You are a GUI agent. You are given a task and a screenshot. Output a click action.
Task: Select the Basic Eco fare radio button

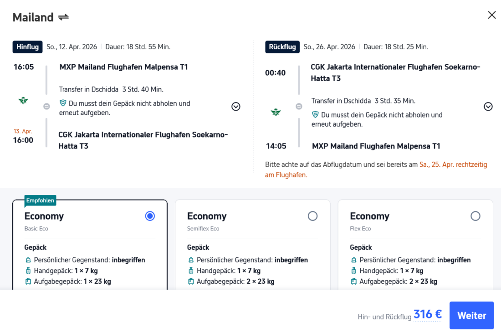[x=150, y=216]
